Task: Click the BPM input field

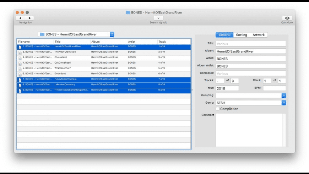Action: [274, 88]
